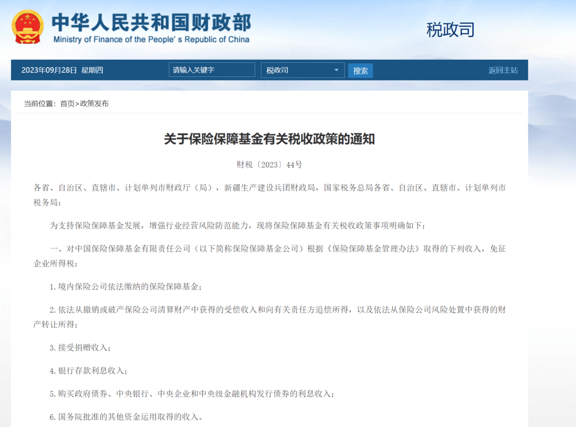Go back via 返回主站 link
Image resolution: width=576 pixels, height=427 pixels.
[502, 70]
